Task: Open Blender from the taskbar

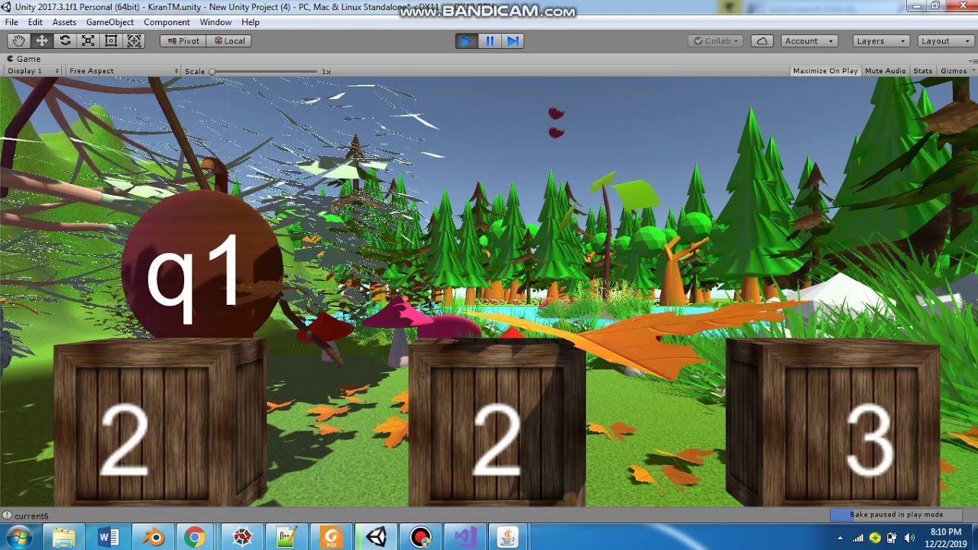Action: pyautogui.click(x=153, y=538)
